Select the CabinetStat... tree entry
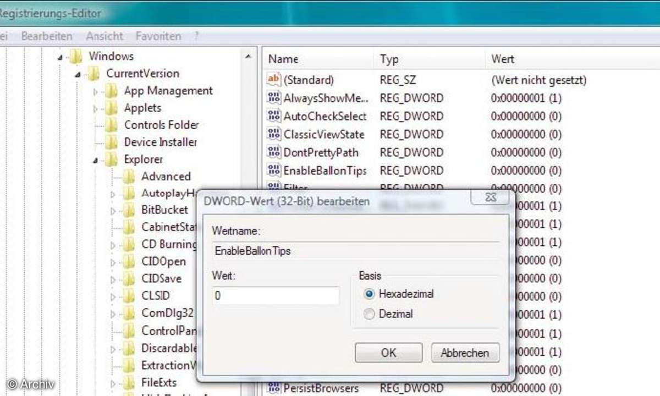Image resolution: width=660 pixels, height=396 pixels. tap(168, 227)
